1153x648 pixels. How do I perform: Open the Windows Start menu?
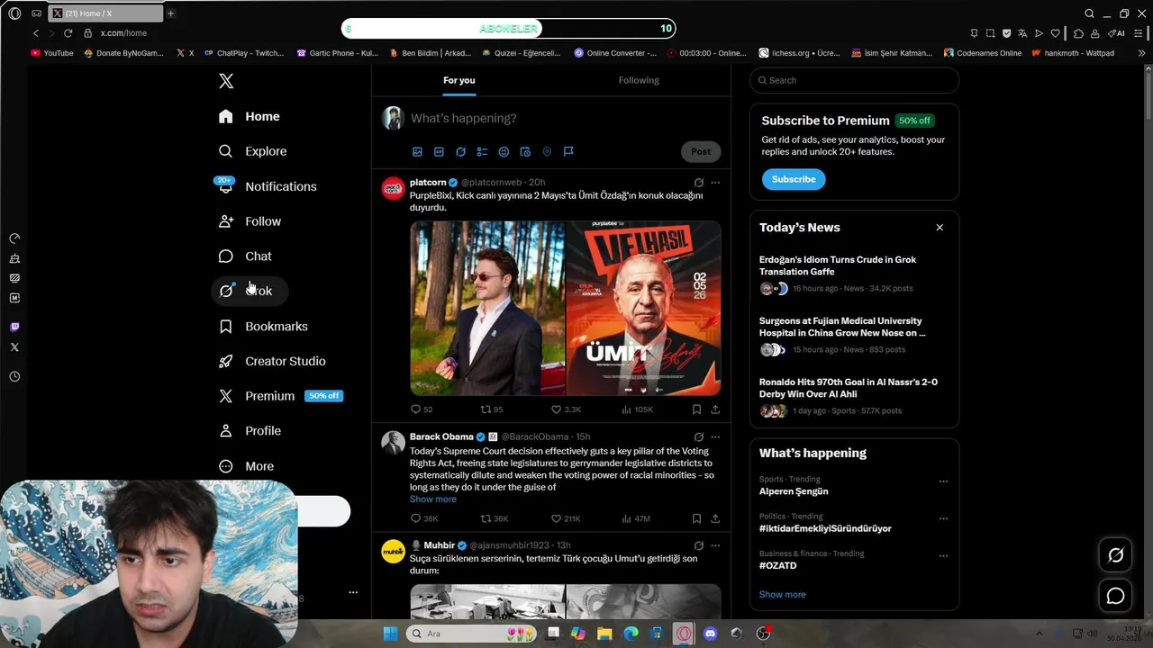(x=390, y=634)
